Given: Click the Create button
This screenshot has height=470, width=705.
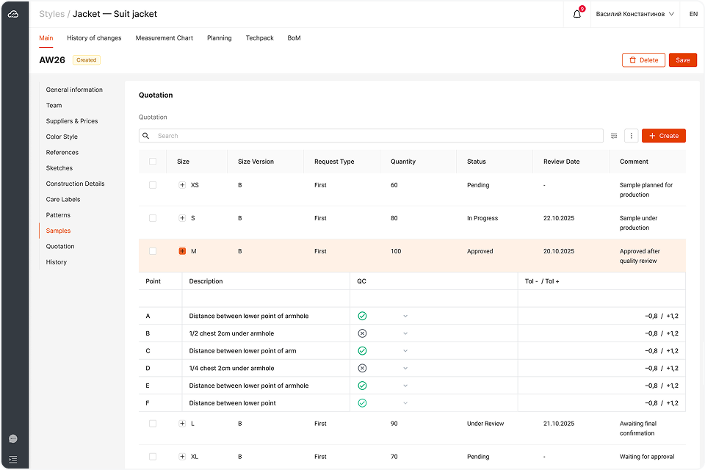Looking at the screenshot, I should (663, 136).
